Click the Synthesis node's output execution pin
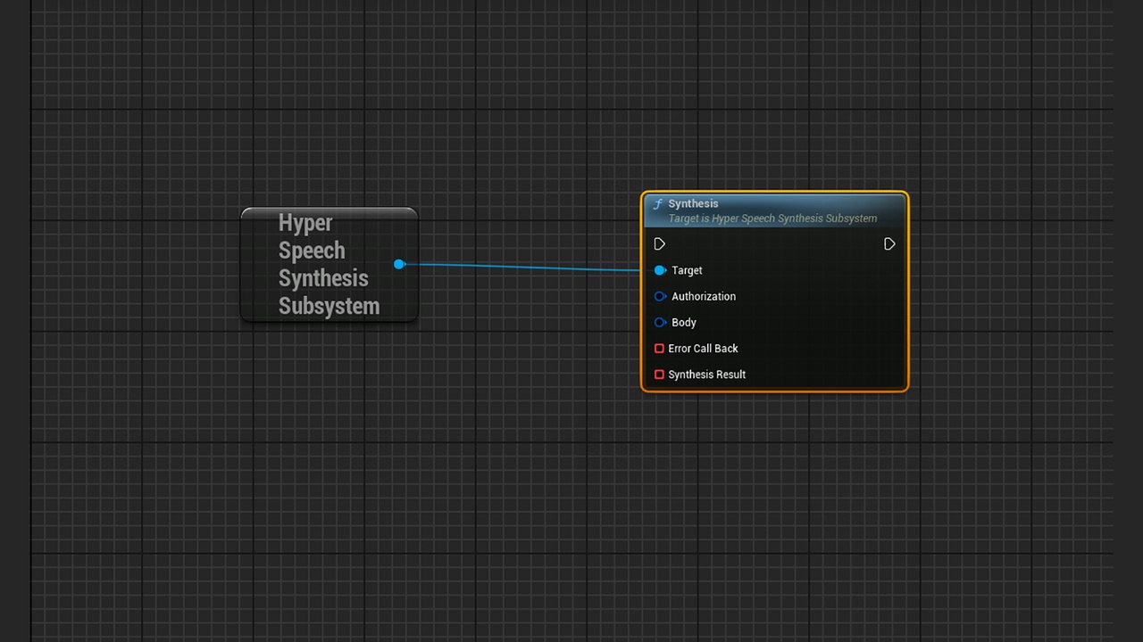Image resolution: width=1143 pixels, height=642 pixels. pyautogui.click(x=889, y=244)
